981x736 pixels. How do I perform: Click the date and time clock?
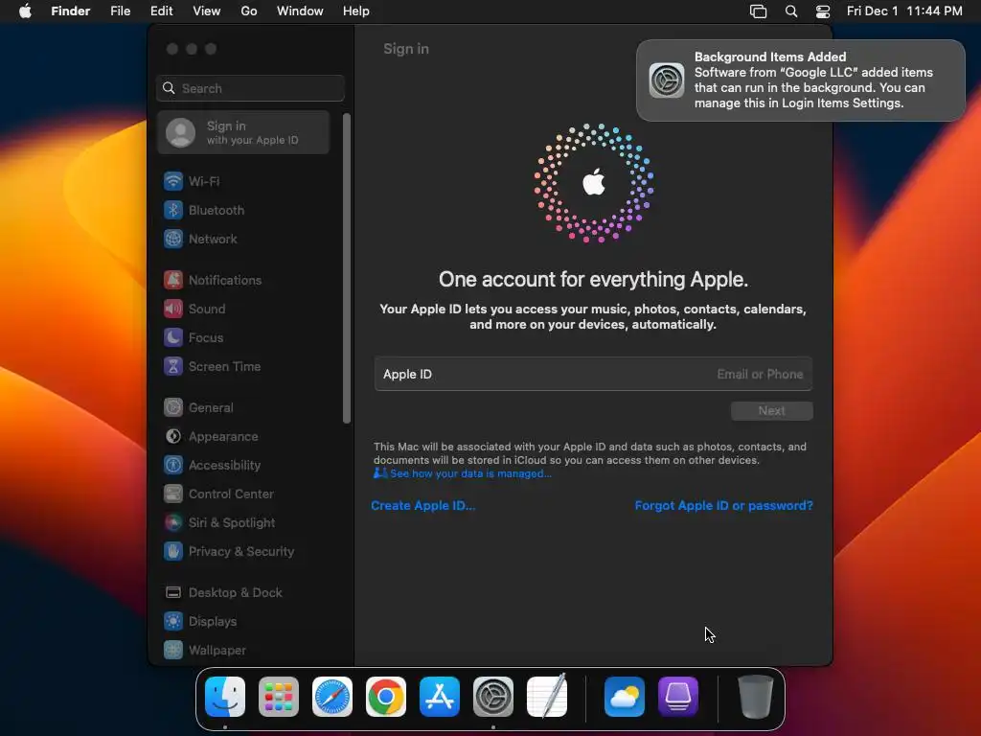(x=904, y=11)
